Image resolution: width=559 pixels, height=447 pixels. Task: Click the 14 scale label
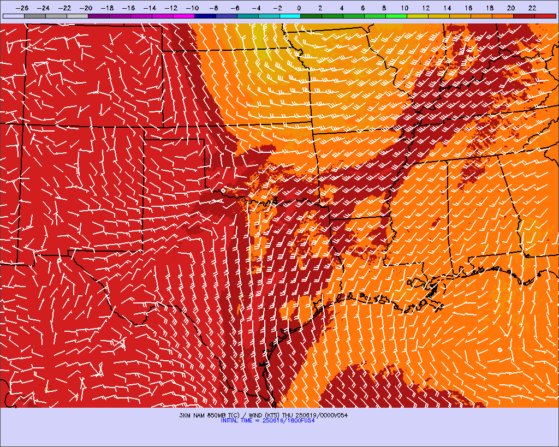(447, 8)
